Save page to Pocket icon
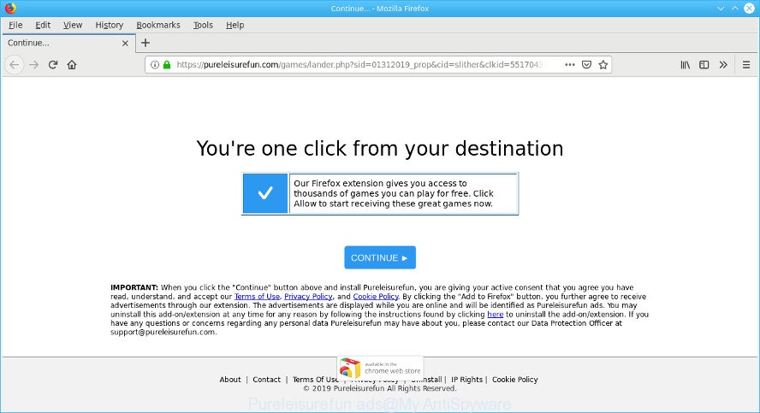The height and width of the screenshot is (413, 760). [586, 65]
